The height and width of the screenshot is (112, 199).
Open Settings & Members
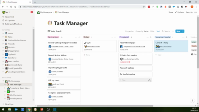click(12, 24)
